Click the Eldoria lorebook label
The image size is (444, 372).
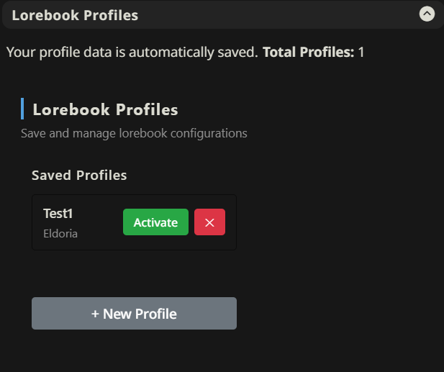point(60,234)
